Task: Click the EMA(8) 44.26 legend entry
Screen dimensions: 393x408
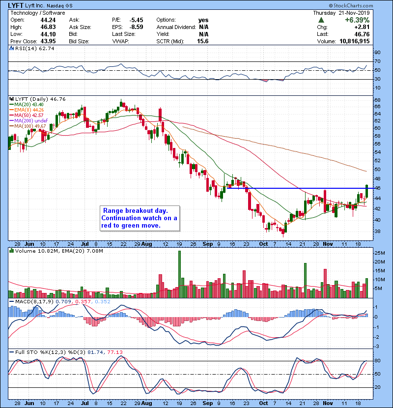Action: (27, 110)
